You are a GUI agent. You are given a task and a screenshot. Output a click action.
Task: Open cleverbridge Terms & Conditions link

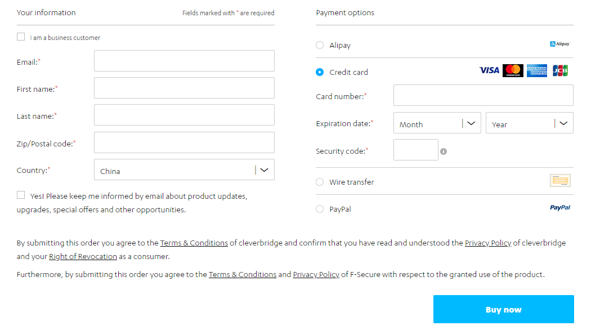click(x=194, y=243)
